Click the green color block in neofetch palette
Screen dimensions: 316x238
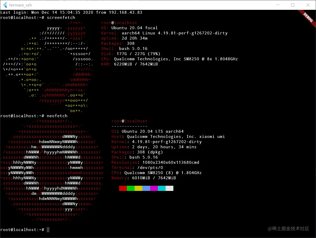(131, 188)
